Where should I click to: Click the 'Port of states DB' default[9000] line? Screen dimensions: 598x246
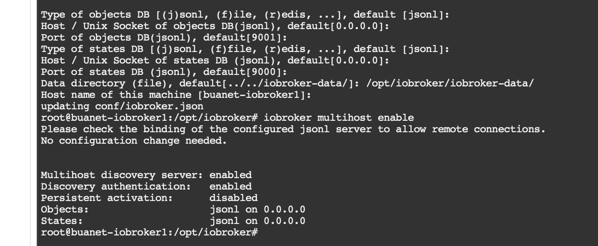point(164,72)
